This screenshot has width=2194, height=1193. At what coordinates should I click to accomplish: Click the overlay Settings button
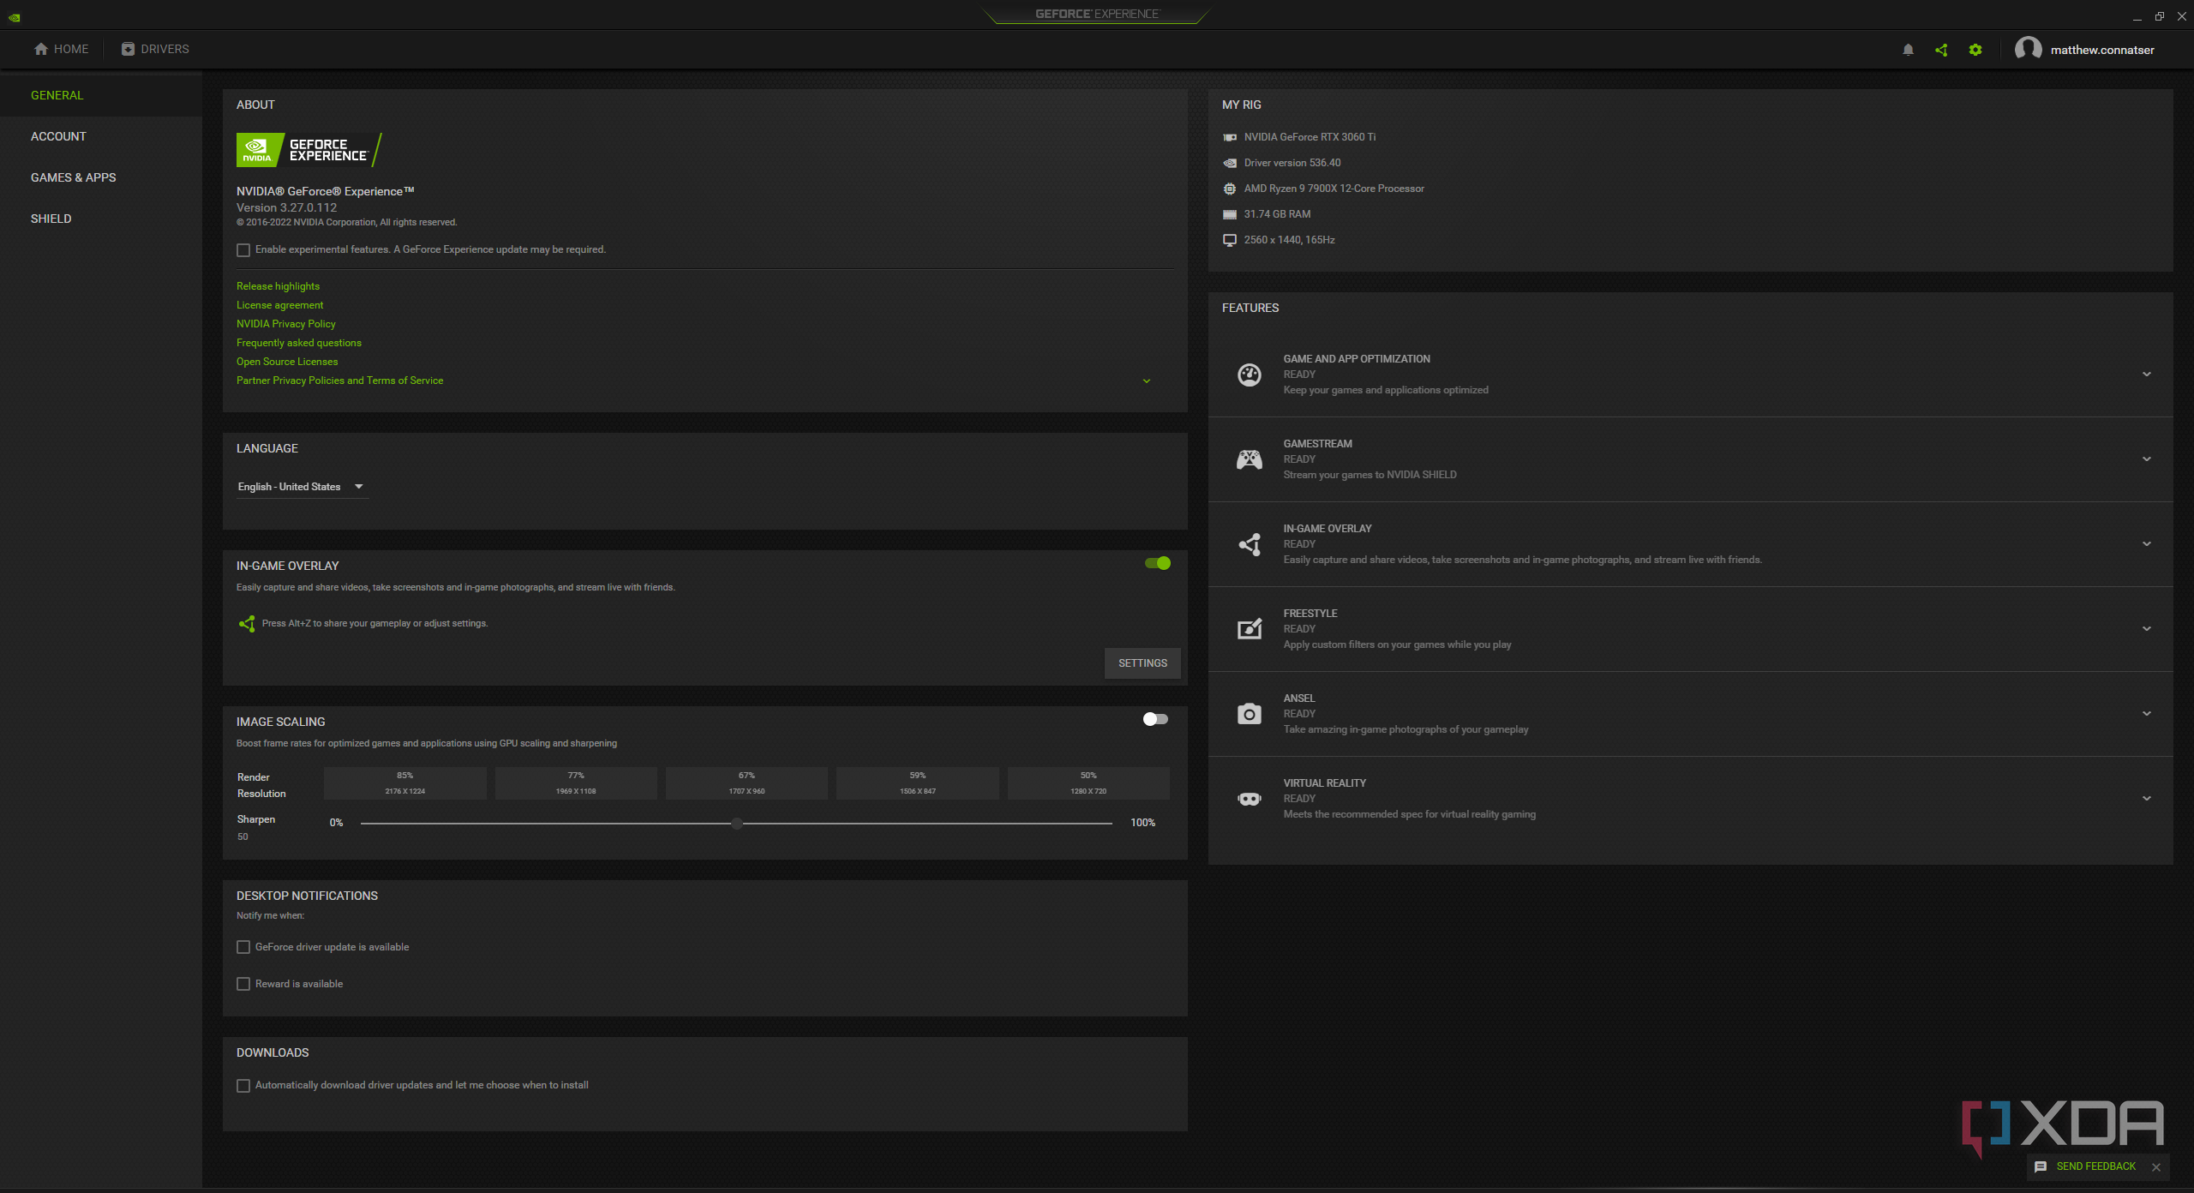tap(1142, 663)
